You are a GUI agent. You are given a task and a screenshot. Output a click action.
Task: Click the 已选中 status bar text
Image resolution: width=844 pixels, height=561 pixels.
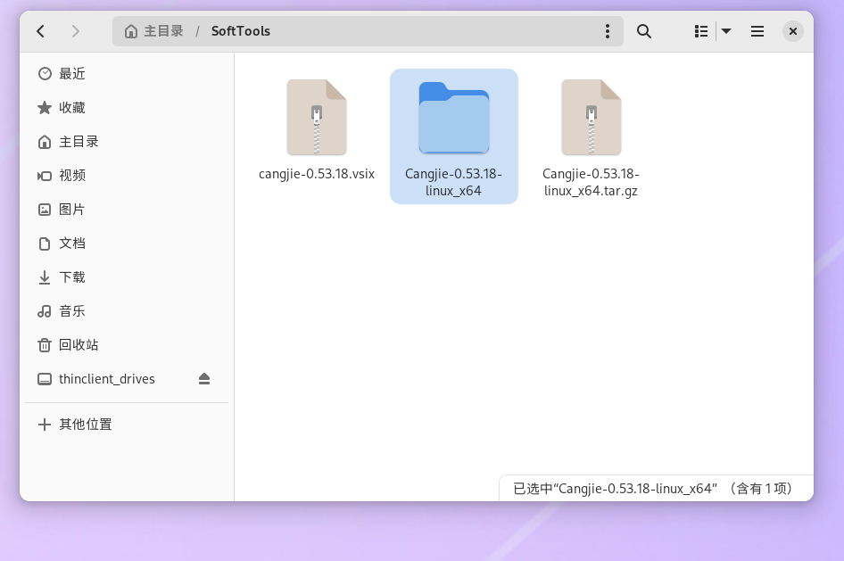pos(652,489)
